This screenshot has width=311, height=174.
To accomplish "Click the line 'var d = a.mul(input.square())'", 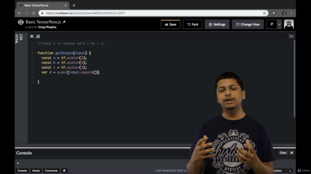I will coord(70,72).
